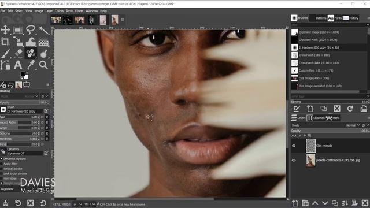This screenshot has width=370, height=208.
Task: Open the Layer menu
Action: [49, 11]
